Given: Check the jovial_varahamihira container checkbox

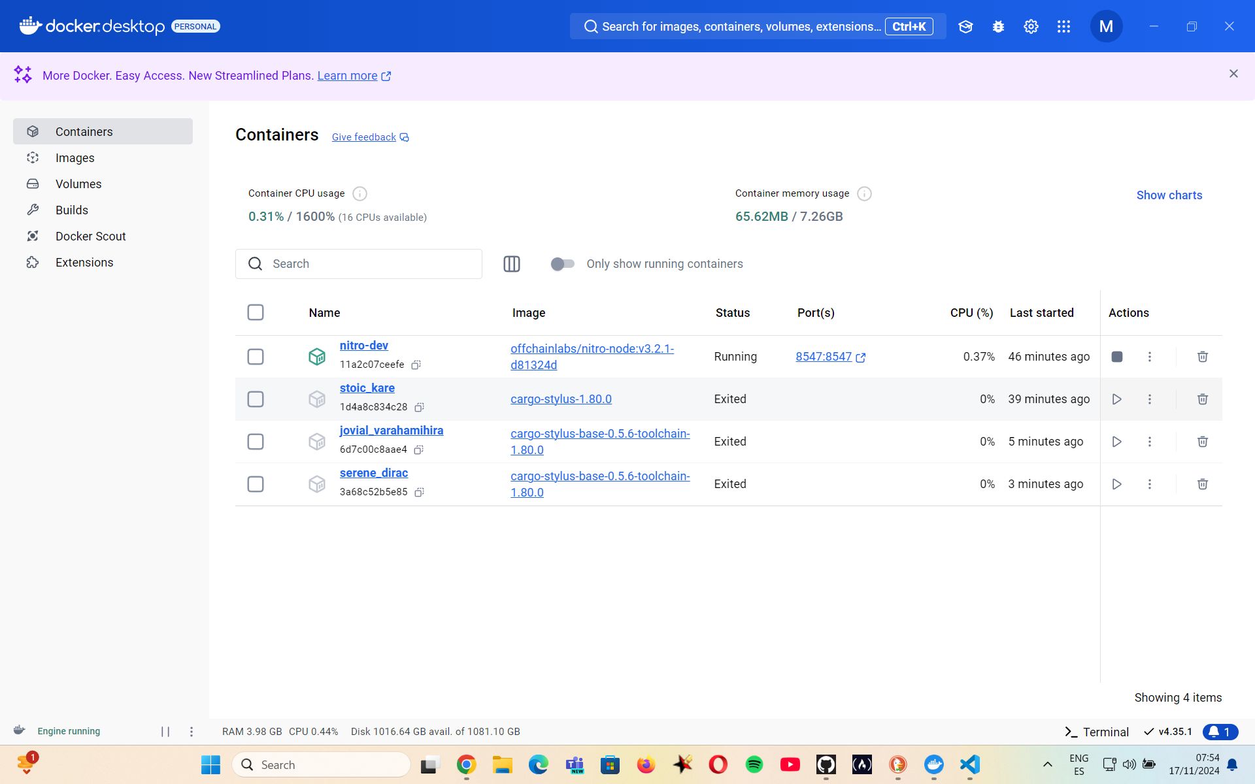Looking at the screenshot, I should coord(256,442).
